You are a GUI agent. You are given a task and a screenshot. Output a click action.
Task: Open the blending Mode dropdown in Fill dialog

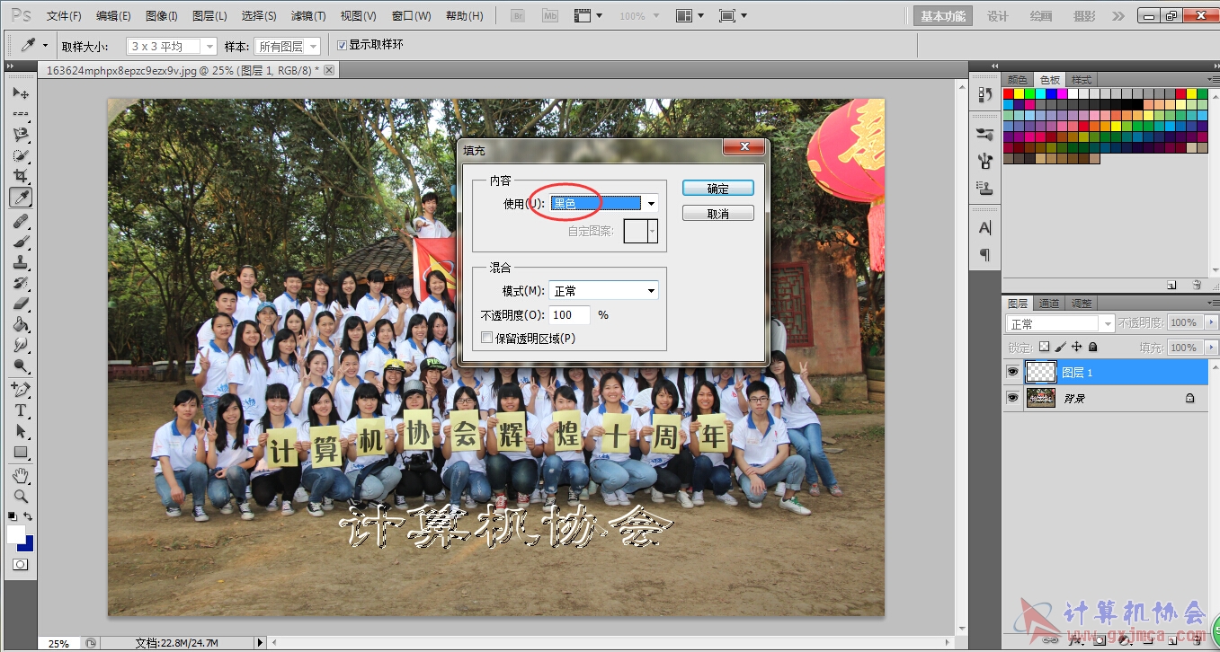(603, 291)
